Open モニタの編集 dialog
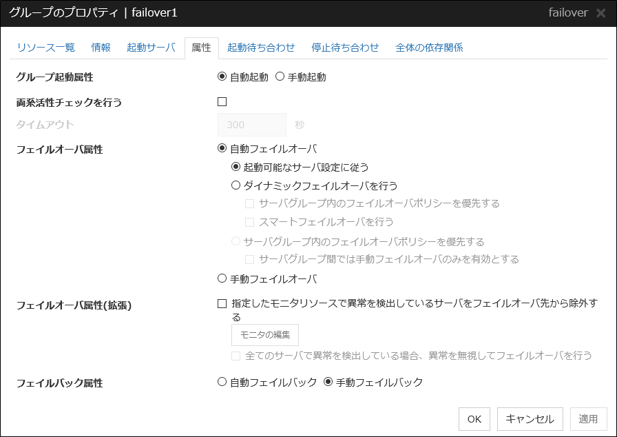Screen dimensions: 617x437 pyautogui.click(x=264, y=336)
